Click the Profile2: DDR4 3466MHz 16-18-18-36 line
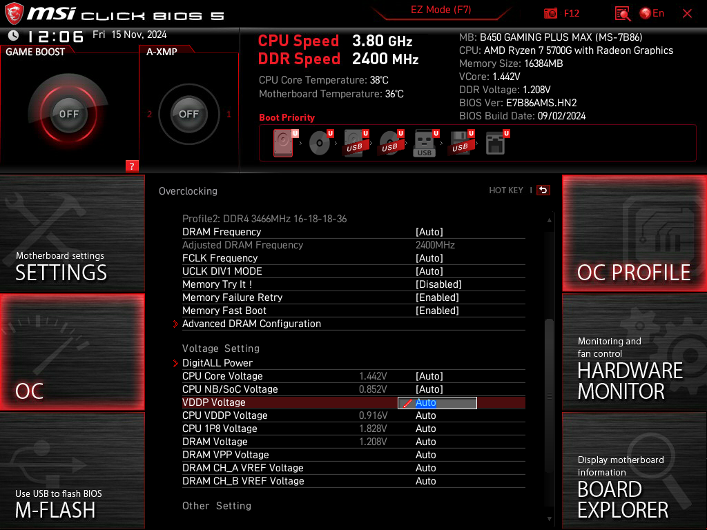 coord(264,219)
